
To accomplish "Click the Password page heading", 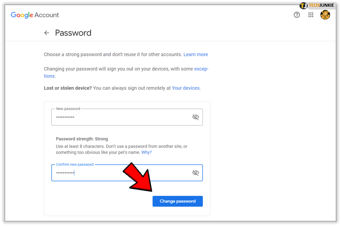I will (x=73, y=33).
